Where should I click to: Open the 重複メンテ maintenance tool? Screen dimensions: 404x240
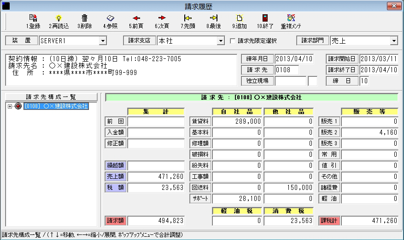click(291, 18)
